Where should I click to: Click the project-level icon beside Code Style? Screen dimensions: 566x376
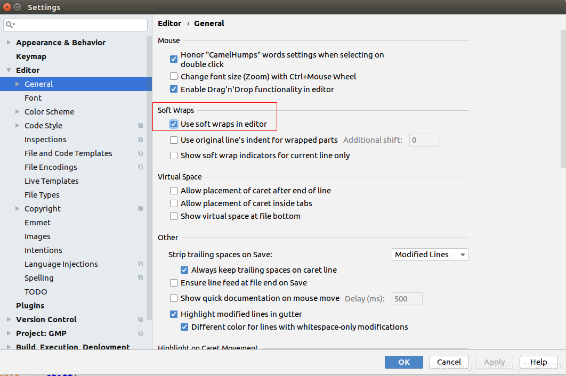(140, 126)
